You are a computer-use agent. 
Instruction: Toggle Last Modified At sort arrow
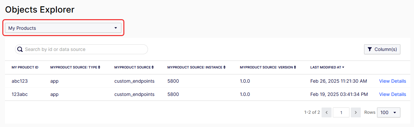click(x=343, y=67)
